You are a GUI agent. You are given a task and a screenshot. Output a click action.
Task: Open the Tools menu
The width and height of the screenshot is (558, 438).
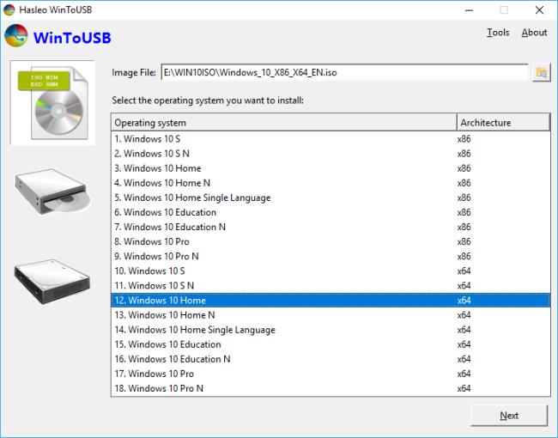click(497, 33)
